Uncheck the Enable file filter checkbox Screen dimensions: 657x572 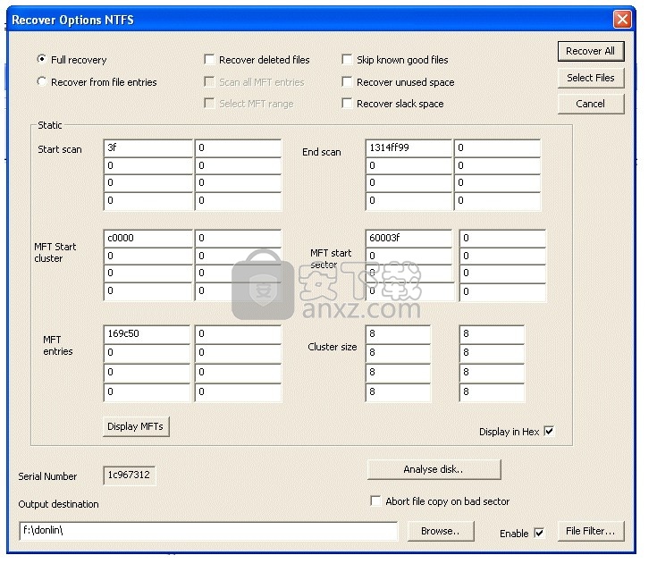539,533
